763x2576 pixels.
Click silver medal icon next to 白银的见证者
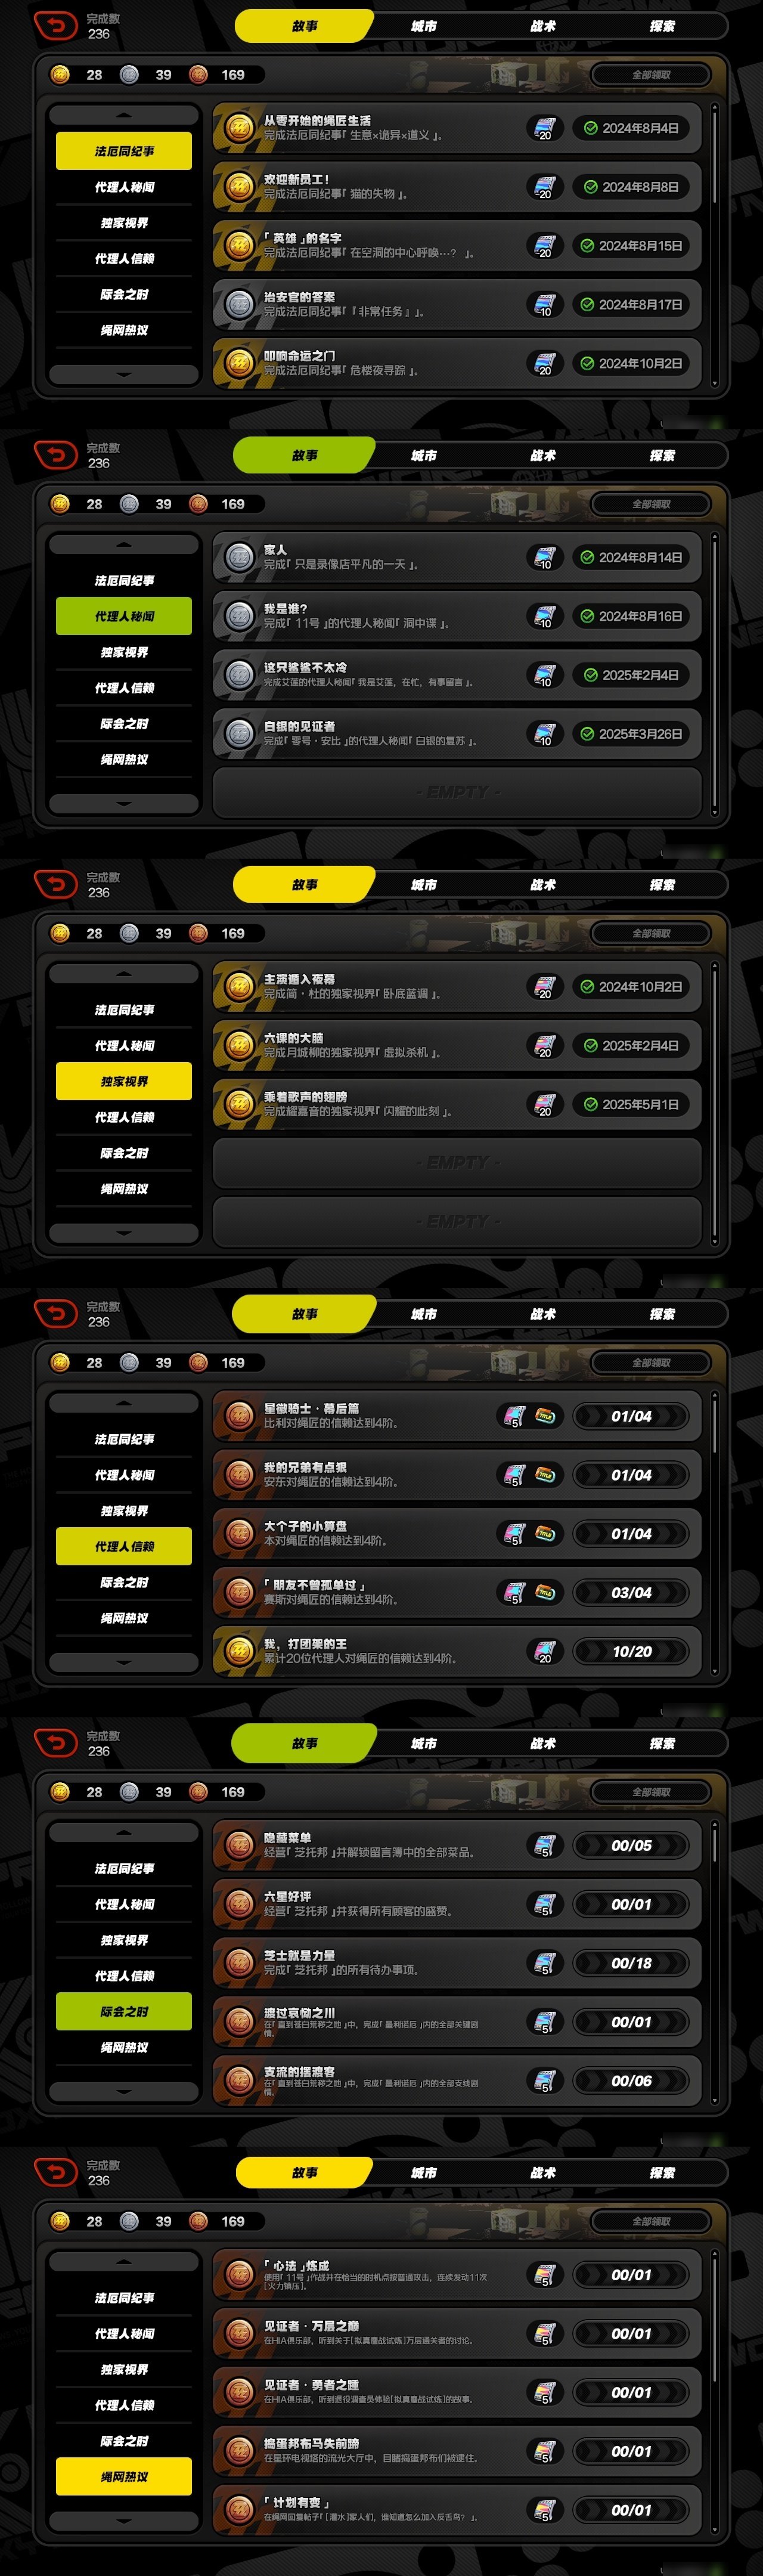[239, 734]
